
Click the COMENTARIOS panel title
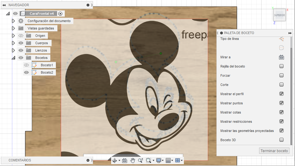[x=20, y=160]
